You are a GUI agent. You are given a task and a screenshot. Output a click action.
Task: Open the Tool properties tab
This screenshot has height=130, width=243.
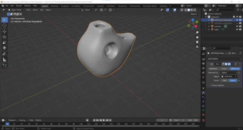pos(203,54)
